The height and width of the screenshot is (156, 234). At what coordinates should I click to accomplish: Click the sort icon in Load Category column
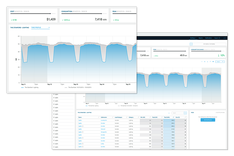coord(127,117)
